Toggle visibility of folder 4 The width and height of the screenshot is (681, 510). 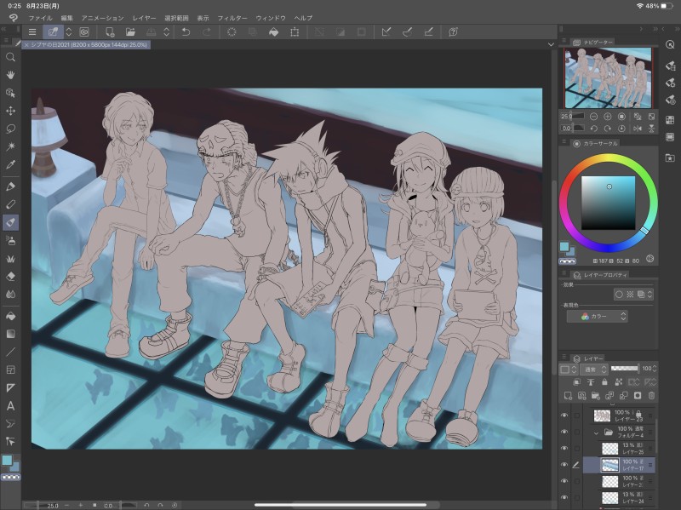564,432
